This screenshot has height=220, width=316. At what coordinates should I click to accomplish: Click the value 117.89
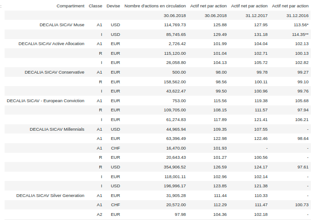pyautogui.click(x=220, y=120)
